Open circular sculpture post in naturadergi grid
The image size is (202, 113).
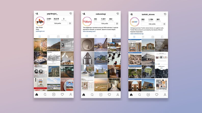coord(87,45)
